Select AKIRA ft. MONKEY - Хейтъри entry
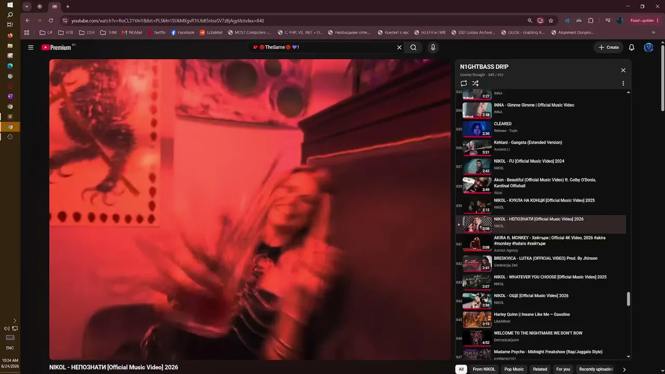Viewport: 665px width, 374px height. pos(541,244)
